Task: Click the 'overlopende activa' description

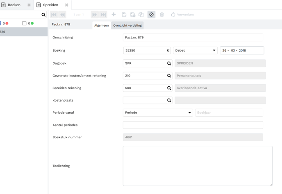Action: [220, 88]
